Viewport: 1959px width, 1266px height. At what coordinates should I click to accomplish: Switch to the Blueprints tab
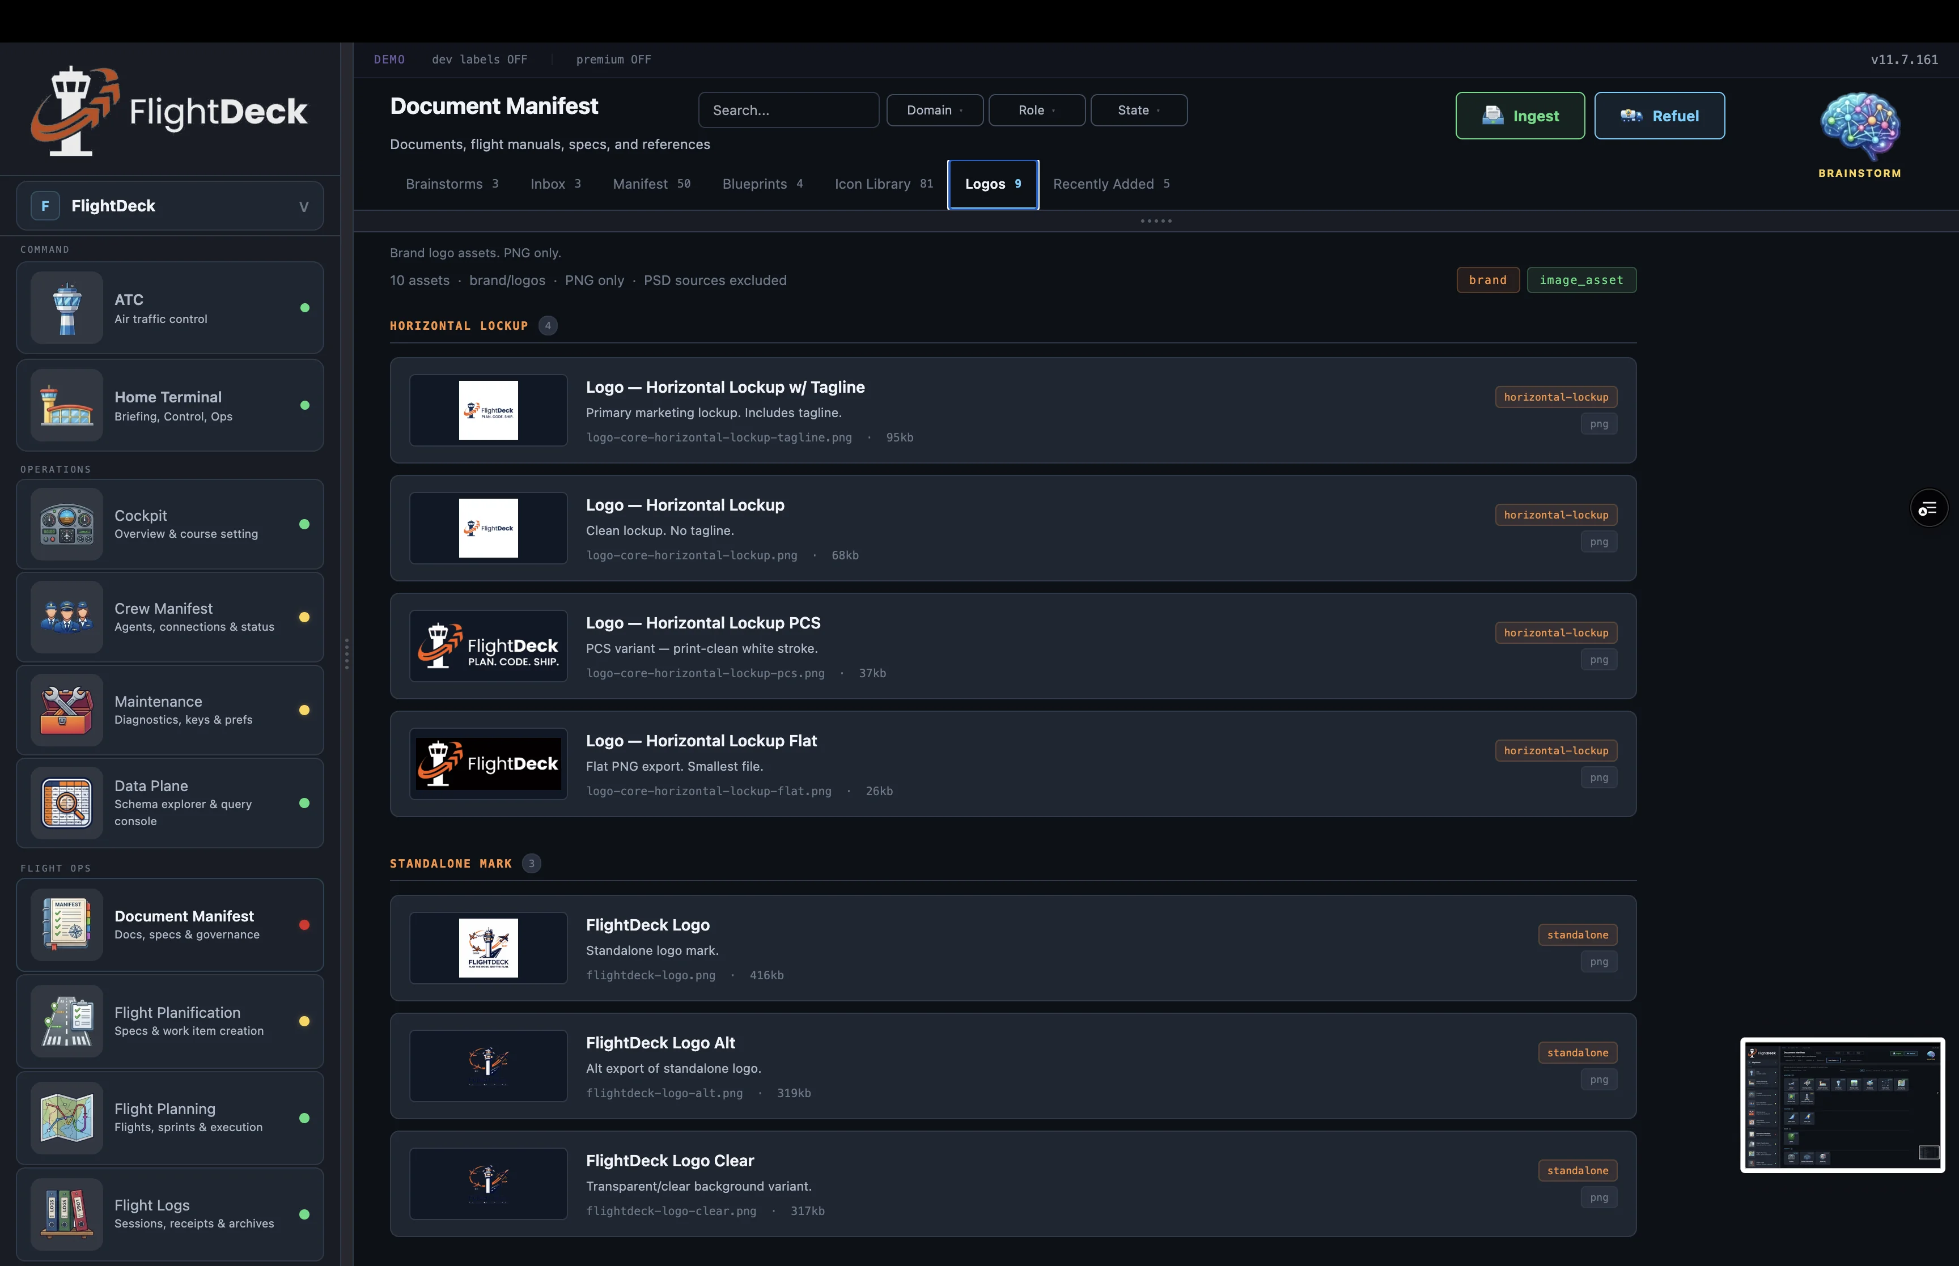[754, 183]
